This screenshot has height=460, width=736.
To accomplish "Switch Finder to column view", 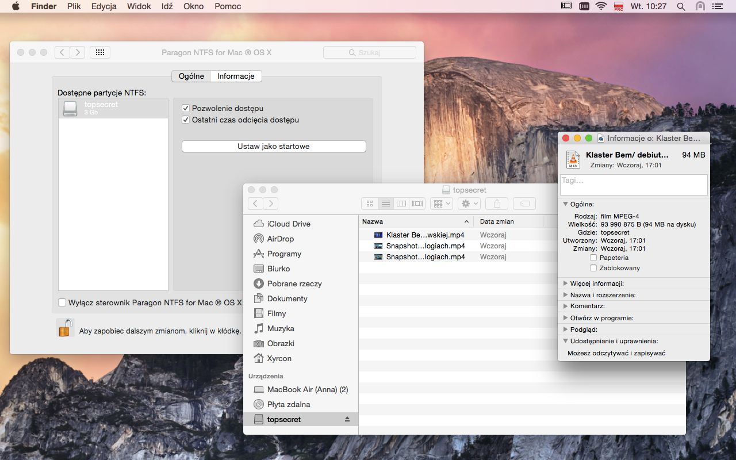I will pyautogui.click(x=401, y=204).
